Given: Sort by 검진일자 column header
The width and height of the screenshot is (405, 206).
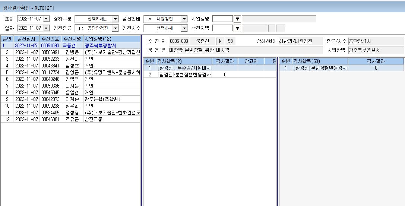Looking at the screenshot, I should [26, 39].
